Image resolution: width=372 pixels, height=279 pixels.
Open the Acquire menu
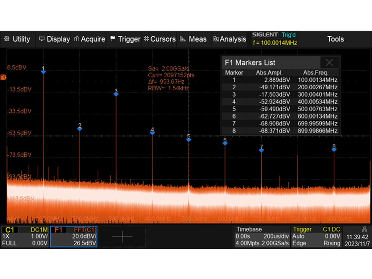point(90,39)
